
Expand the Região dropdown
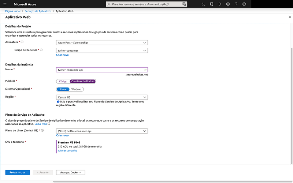102,97
